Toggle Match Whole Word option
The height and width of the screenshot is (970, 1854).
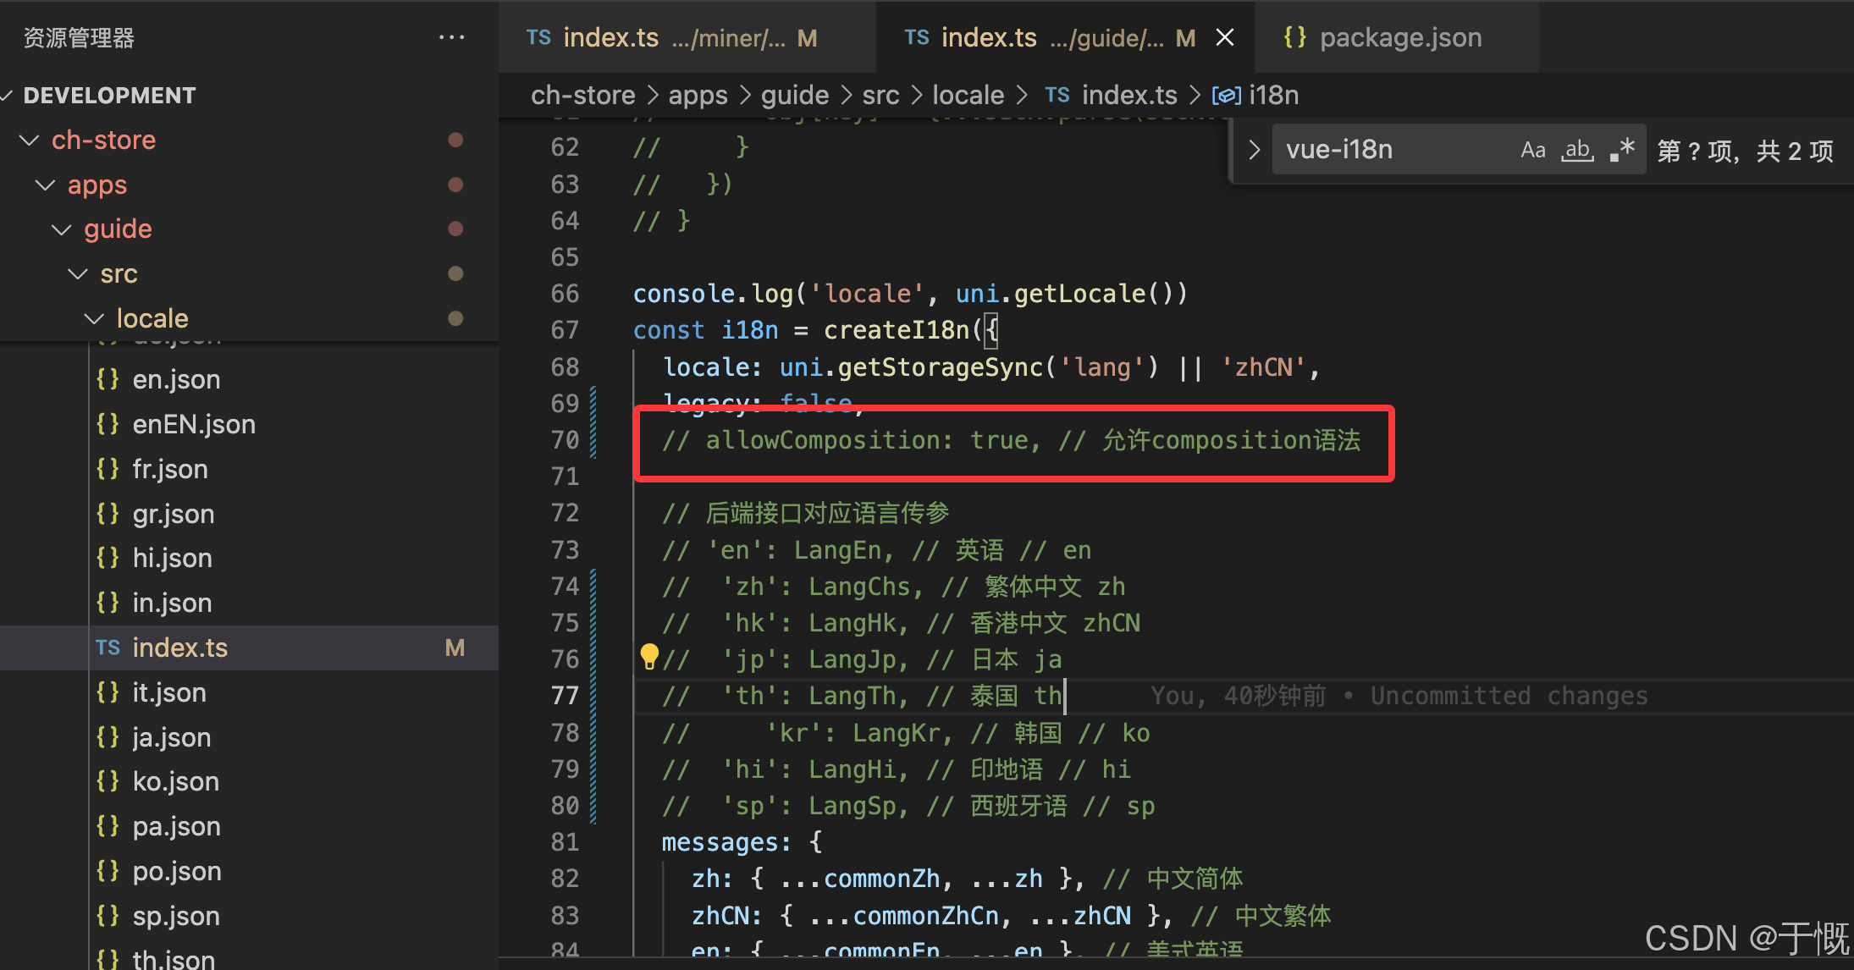(x=1577, y=151)
